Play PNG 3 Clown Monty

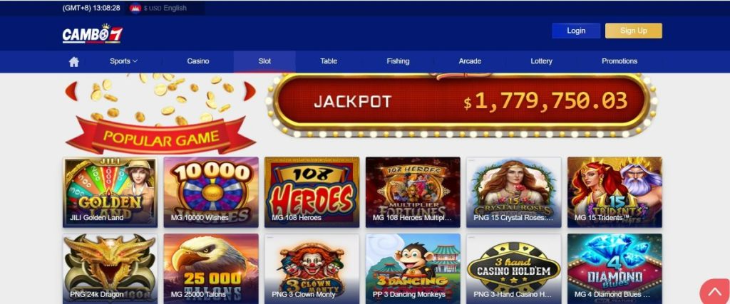[x=312, y=268]
